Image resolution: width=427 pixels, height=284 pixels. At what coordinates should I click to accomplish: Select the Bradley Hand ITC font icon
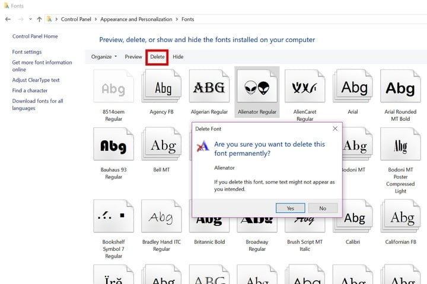161,216
